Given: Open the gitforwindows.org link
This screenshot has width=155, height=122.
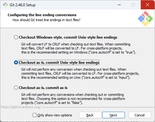Looking at the screenshot, I should [21, 107].
